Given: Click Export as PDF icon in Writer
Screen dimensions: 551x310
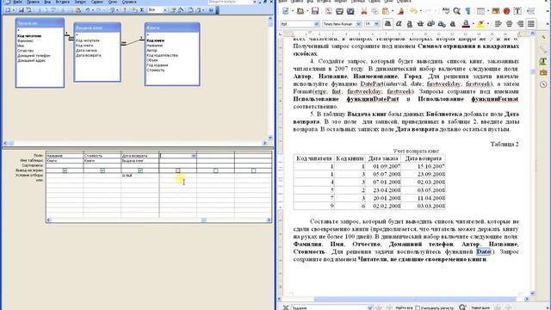Looking at the screenshot, I should (329, 11).
